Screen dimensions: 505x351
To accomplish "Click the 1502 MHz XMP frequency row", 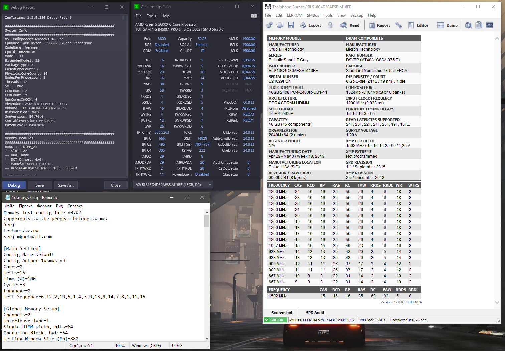I will click(344, 296).
